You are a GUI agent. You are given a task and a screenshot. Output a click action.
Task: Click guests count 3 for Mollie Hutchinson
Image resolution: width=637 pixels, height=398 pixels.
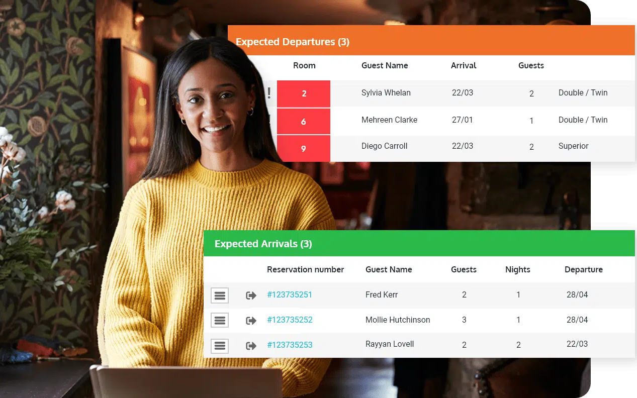tap(464, 320)
